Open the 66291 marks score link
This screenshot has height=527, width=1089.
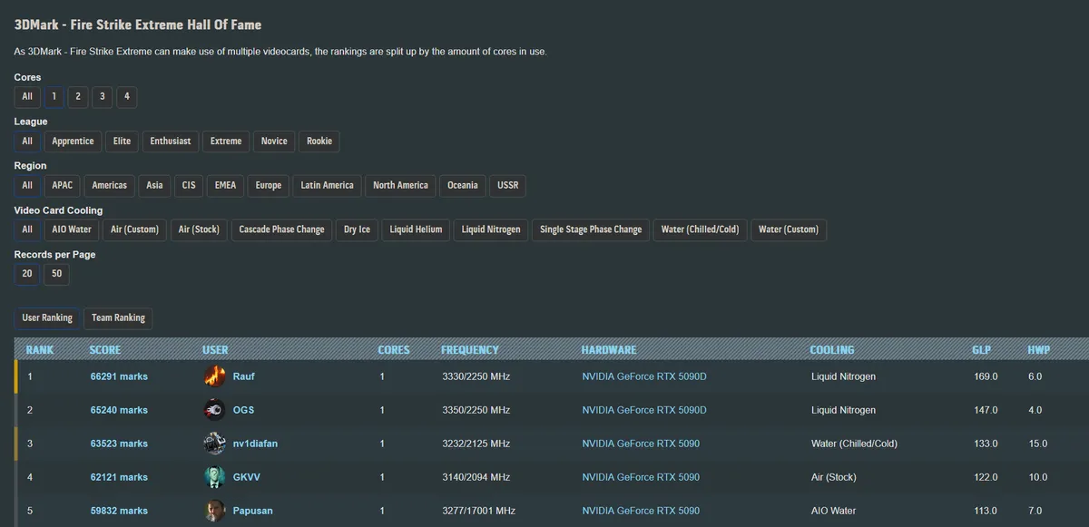point(119,376)
